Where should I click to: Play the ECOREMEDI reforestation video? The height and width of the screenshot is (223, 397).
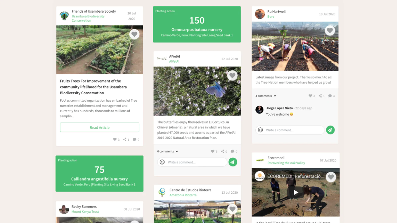tap(296, 192)
